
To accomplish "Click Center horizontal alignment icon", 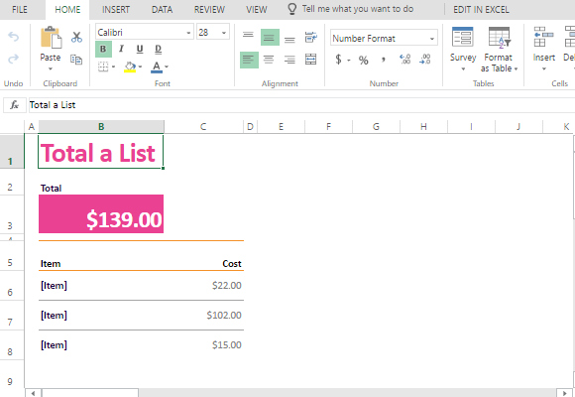I will tap(269, 60).
